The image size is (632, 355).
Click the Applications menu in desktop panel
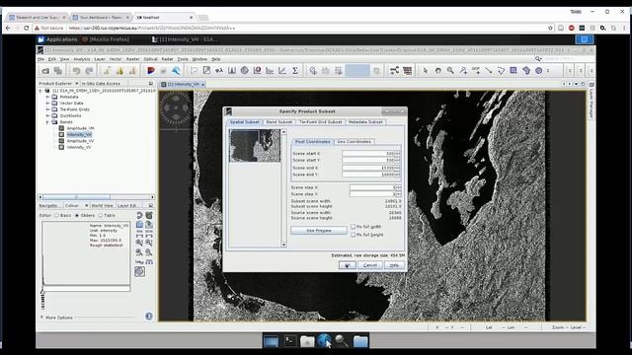pos(57,39)
